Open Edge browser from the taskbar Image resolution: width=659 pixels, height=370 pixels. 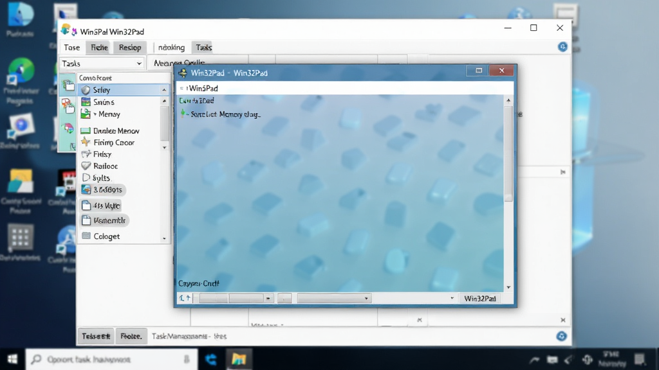pyautogui.click(x=210, y=359)
